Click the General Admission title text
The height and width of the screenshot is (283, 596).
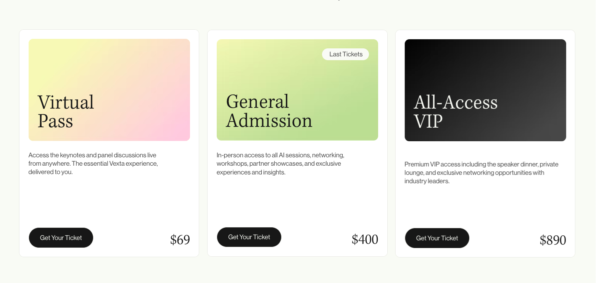point(269,111)
